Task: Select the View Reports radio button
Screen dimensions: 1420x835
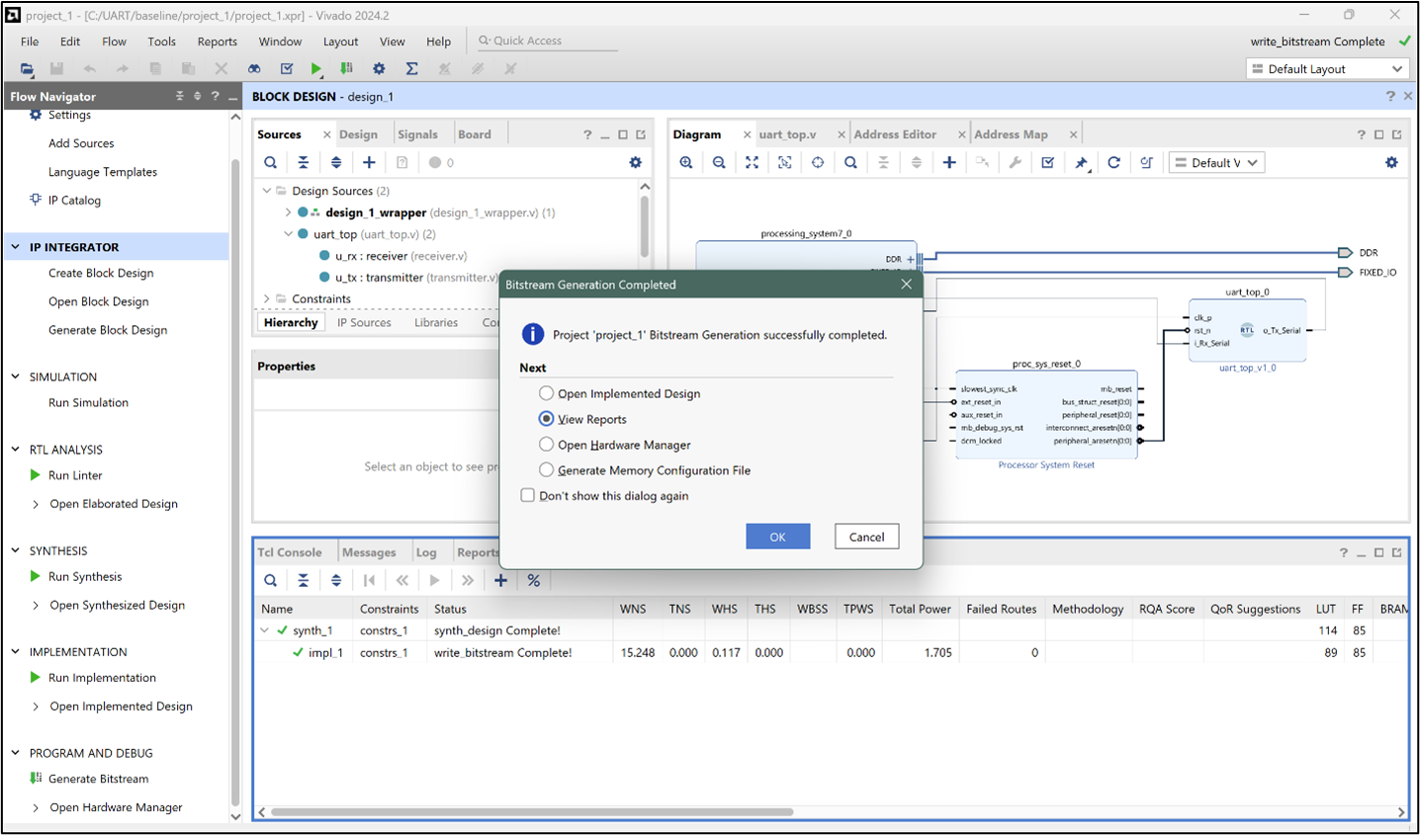Action: [546, 419]
